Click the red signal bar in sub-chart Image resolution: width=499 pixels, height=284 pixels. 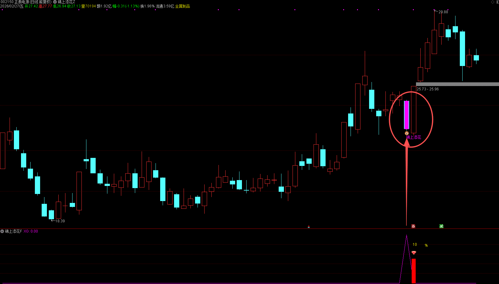[414, 271]
